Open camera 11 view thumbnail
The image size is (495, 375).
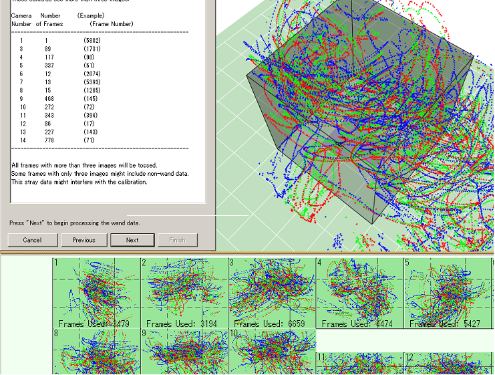(x=359, y=364)
